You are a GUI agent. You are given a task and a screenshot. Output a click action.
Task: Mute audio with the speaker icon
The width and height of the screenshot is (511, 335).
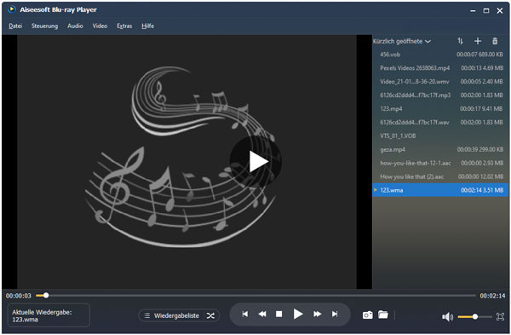coord(447,316)
